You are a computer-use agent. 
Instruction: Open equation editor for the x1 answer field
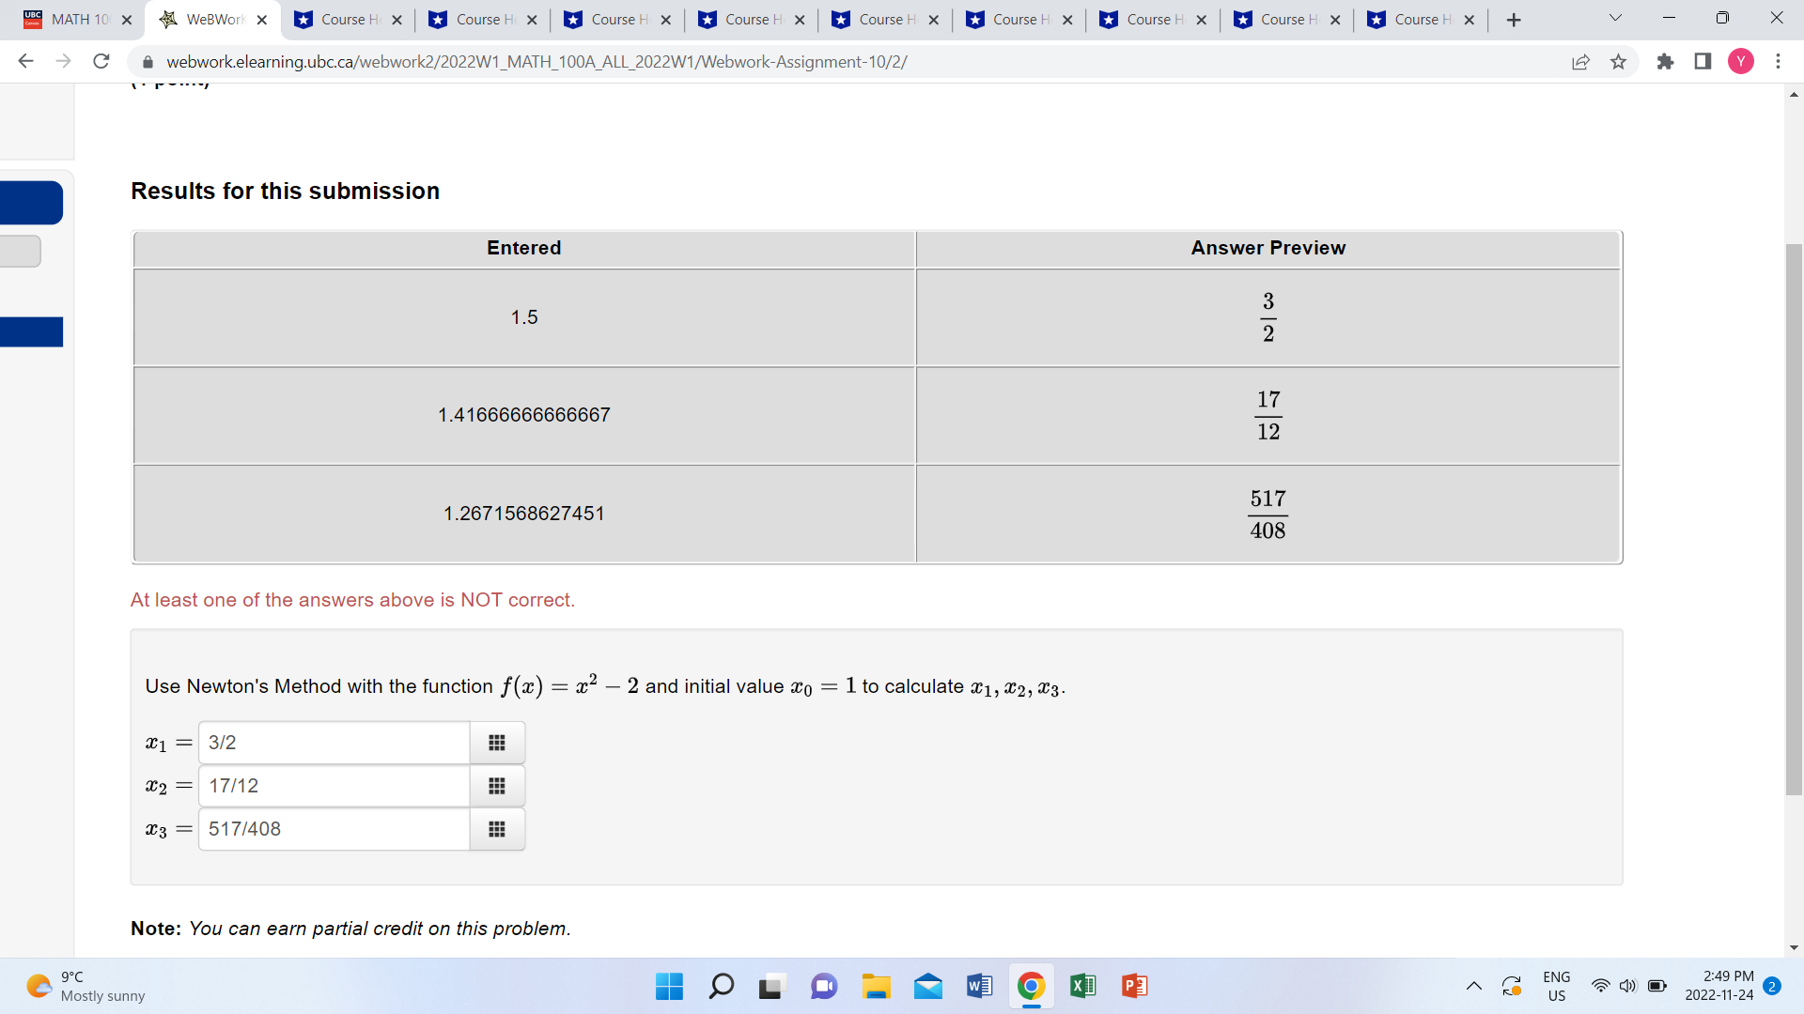click(496, 742)
